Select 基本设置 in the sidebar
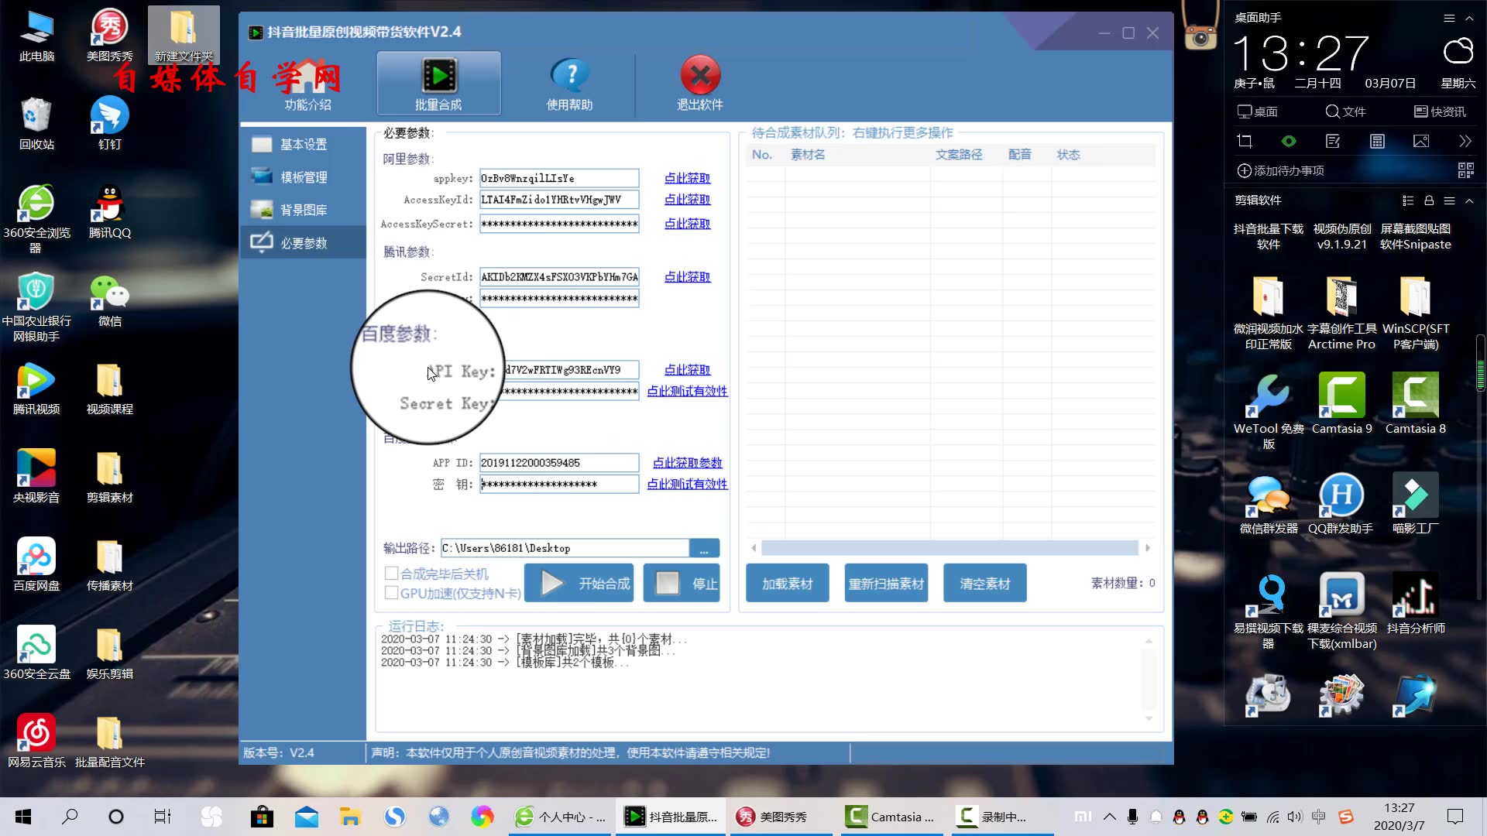This screenshot has height=836, width=1487. (x=303, y=145)
